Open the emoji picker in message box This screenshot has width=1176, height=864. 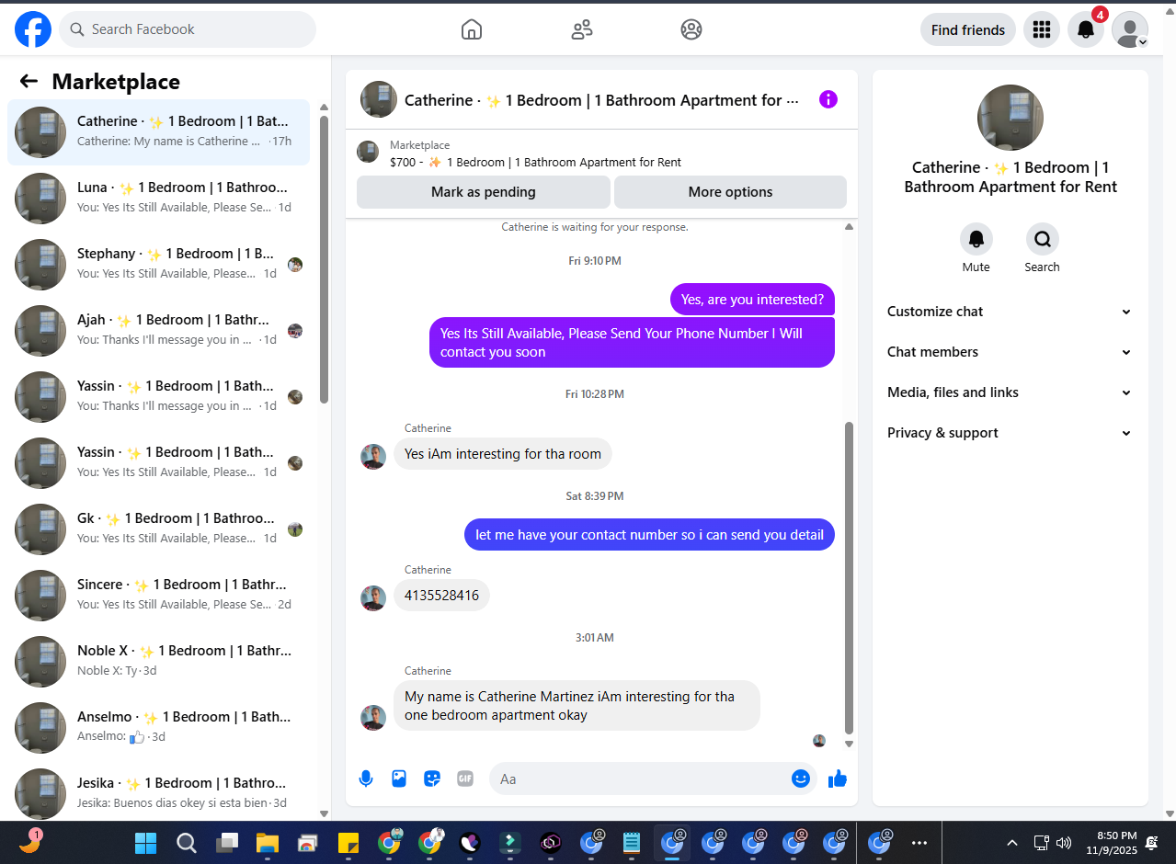(801, 779)
